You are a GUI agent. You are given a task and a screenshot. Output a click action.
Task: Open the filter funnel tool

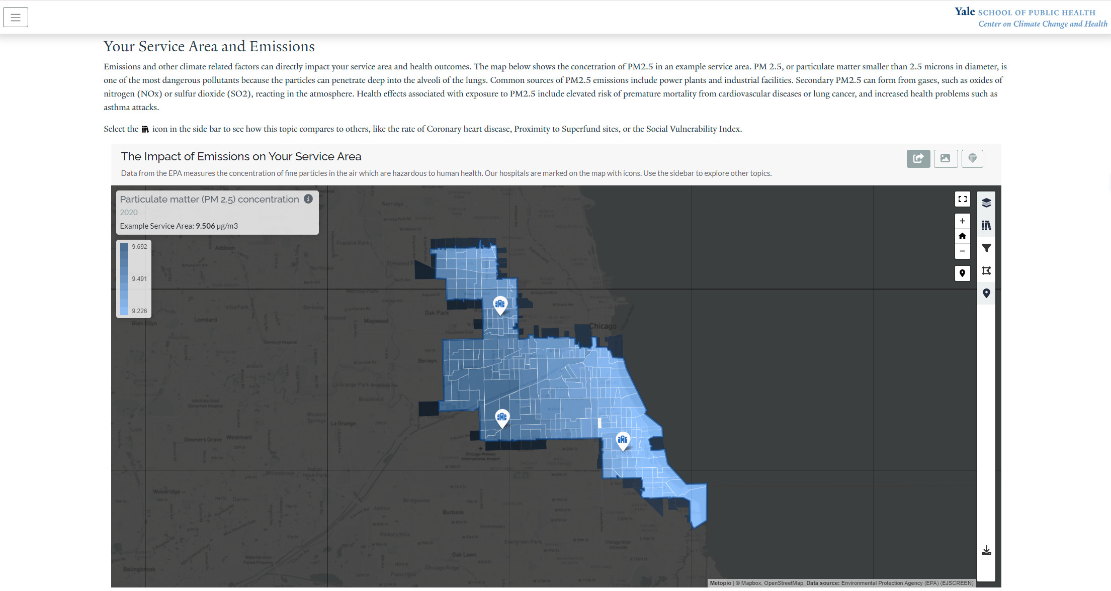point(986,248)
